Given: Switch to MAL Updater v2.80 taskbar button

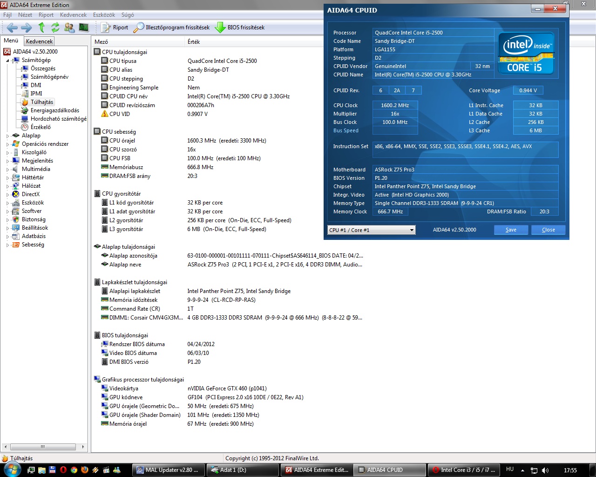Looking at the screenshot, I should coord(168,470).
